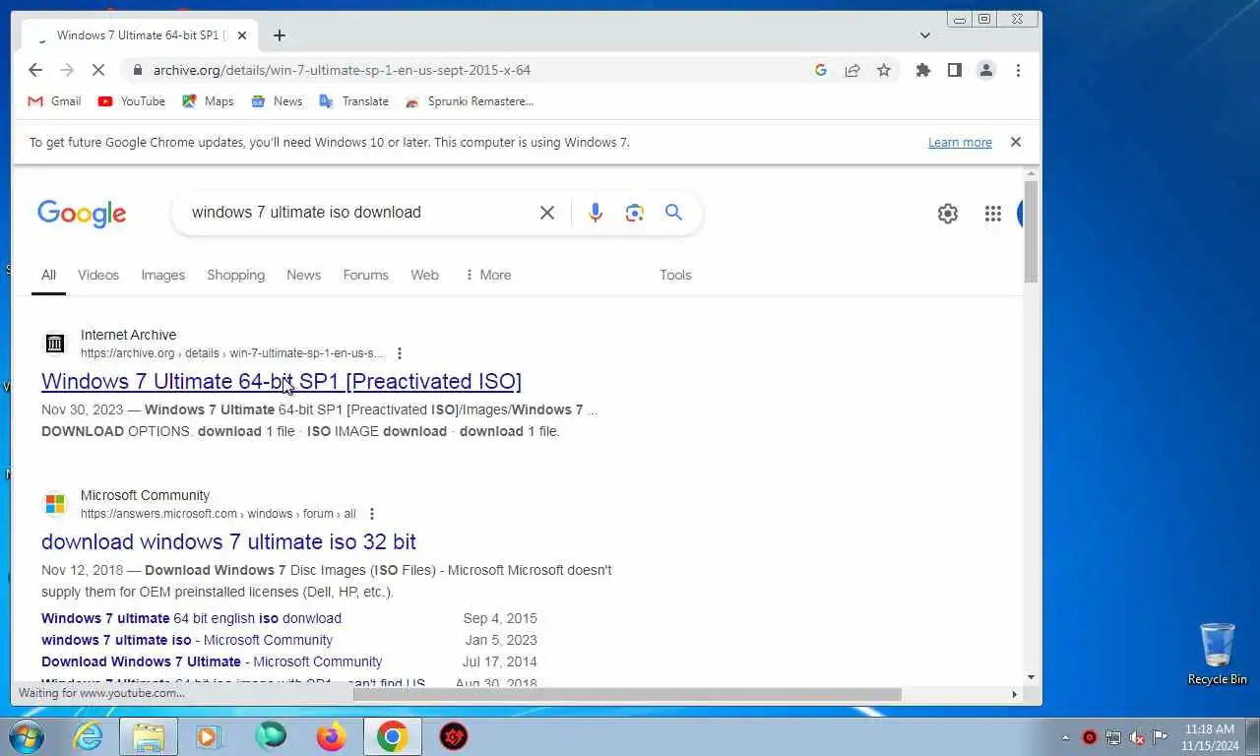Open the Translate bookmark

click(353, 101)
